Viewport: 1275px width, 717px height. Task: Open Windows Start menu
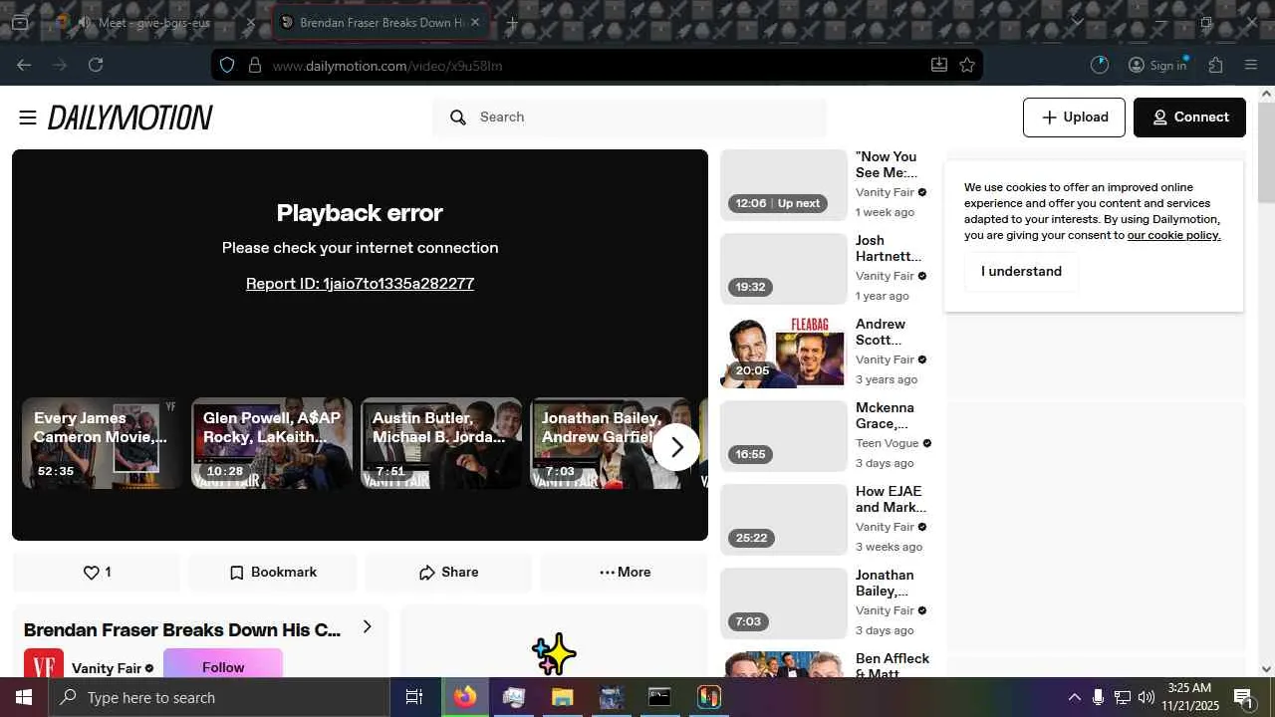point(24,697)
